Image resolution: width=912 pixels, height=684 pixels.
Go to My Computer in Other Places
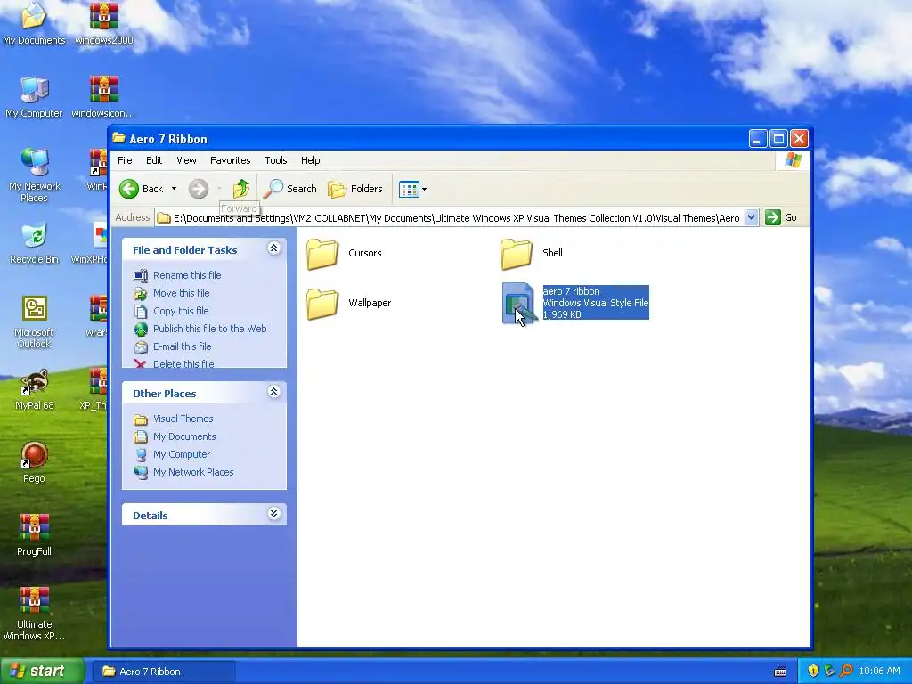pos(182,454)
